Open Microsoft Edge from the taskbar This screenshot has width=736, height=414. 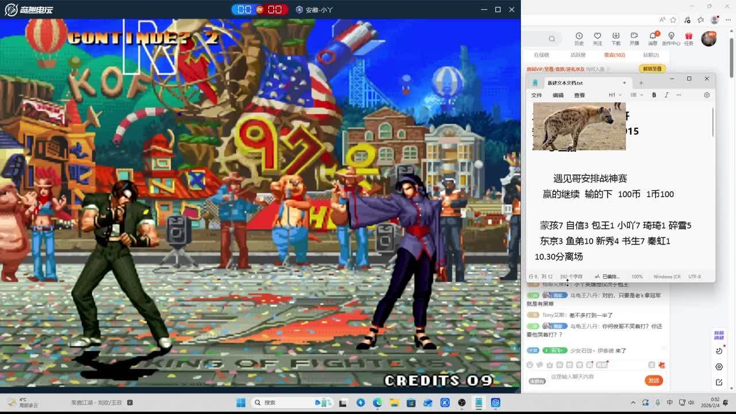click(x=377, y=402)
